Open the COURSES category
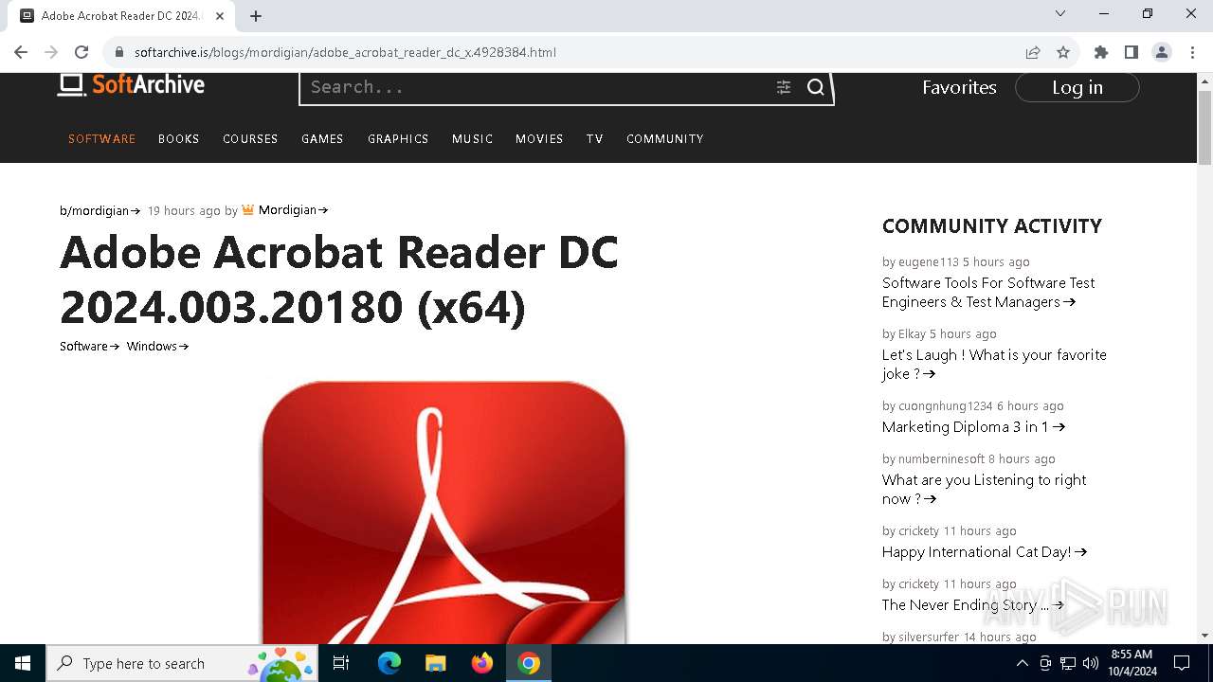This screenshot has height=682, width=1213. (250, 138)
